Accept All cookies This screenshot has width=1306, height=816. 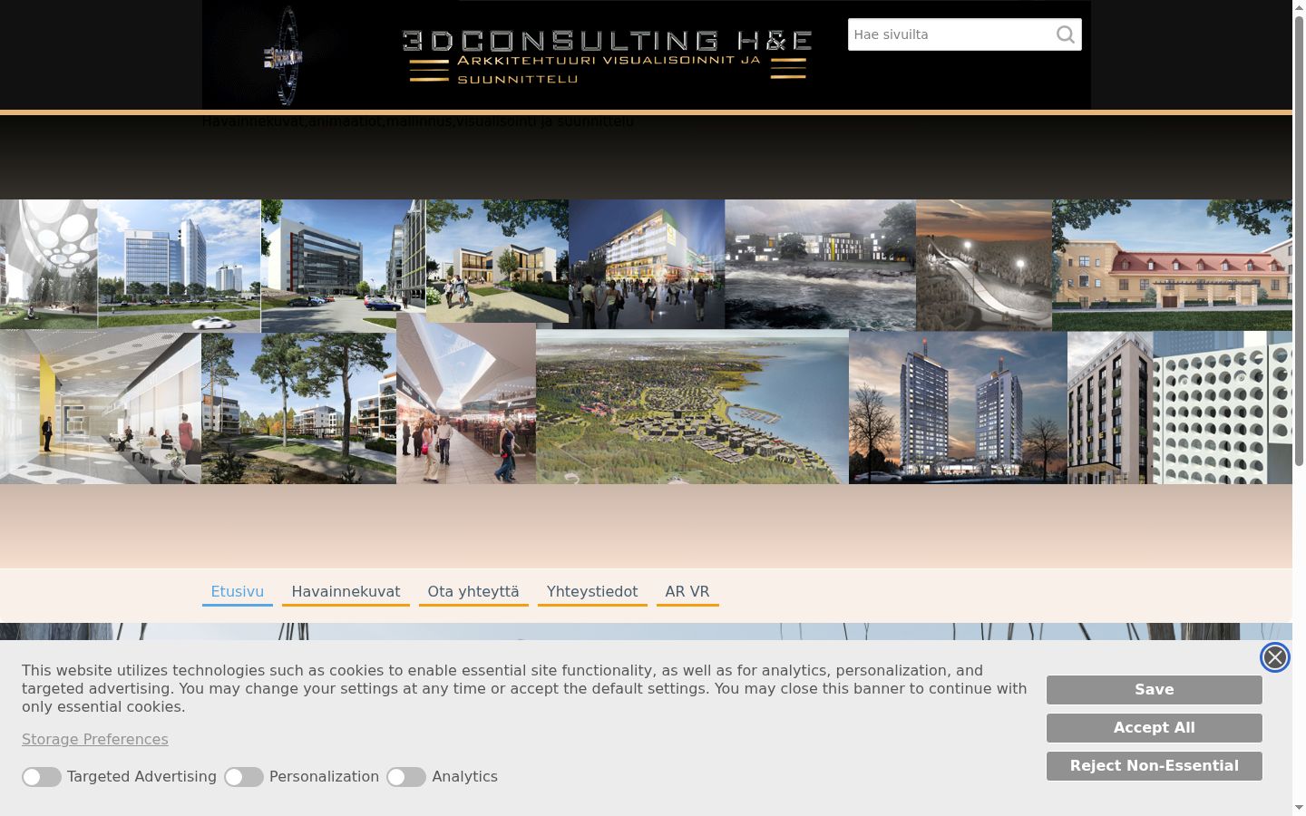[1155, 728]
